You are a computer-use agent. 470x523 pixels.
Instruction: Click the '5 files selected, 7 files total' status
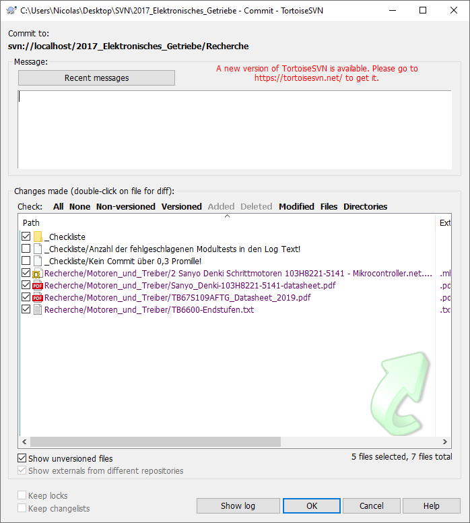point(402,457)
